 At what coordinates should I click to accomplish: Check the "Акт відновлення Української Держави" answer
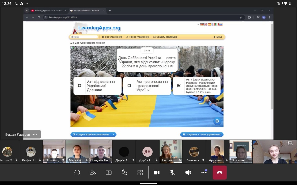pos(79,86)
